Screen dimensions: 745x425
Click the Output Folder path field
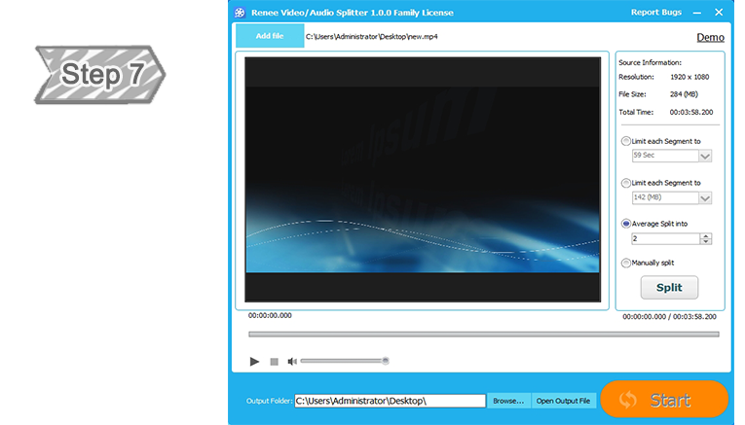390,401
